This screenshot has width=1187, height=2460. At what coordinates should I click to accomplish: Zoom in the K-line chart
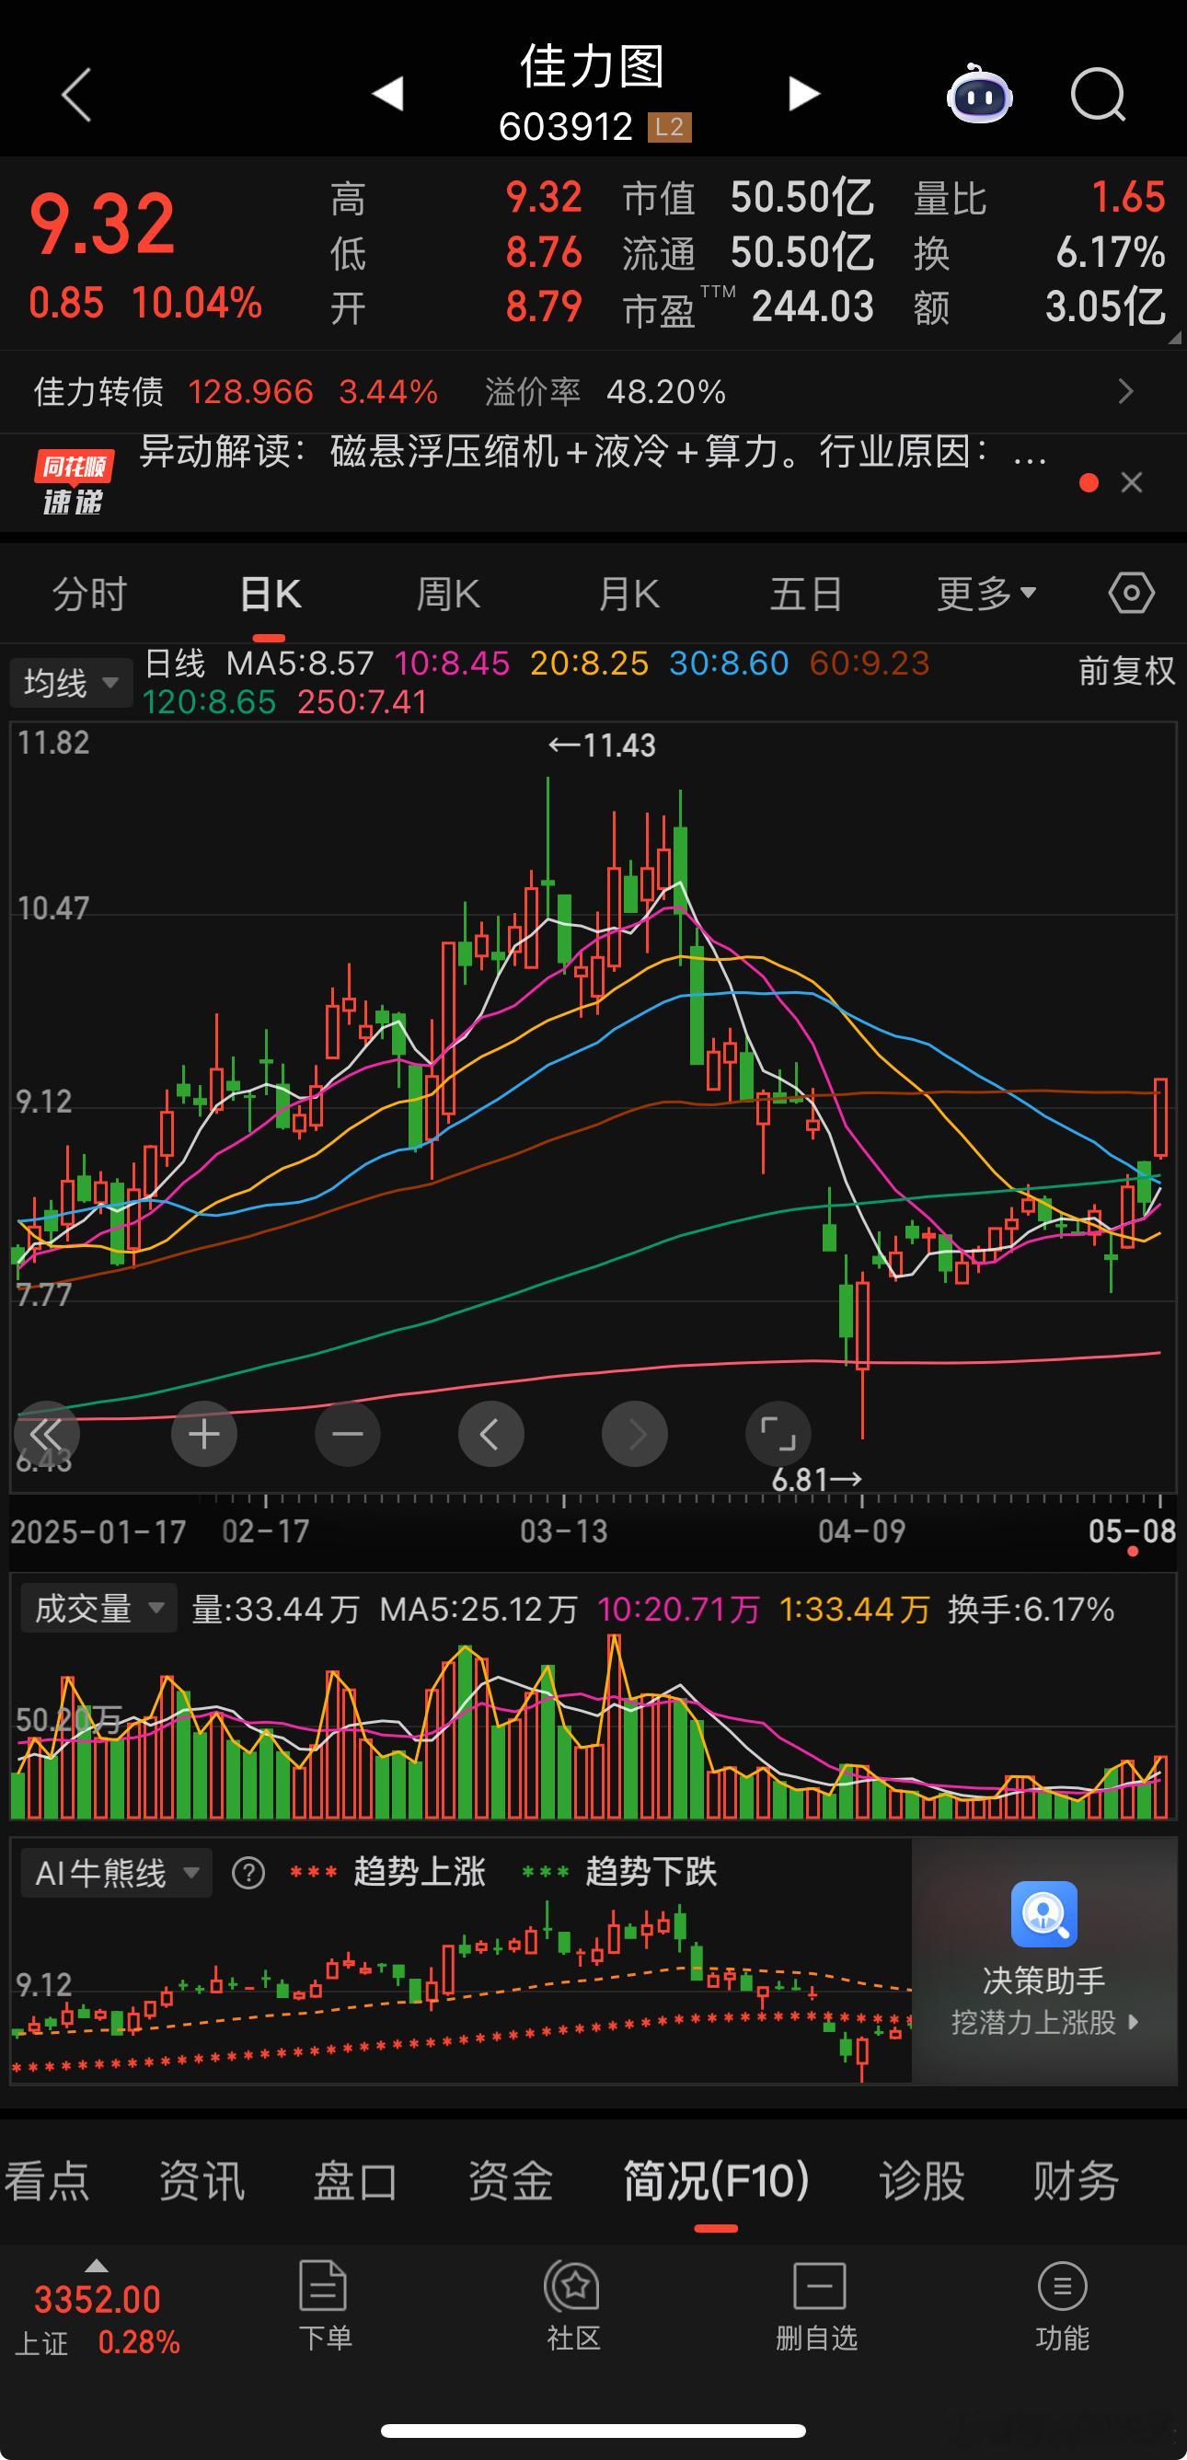[x=204, y=1434]
